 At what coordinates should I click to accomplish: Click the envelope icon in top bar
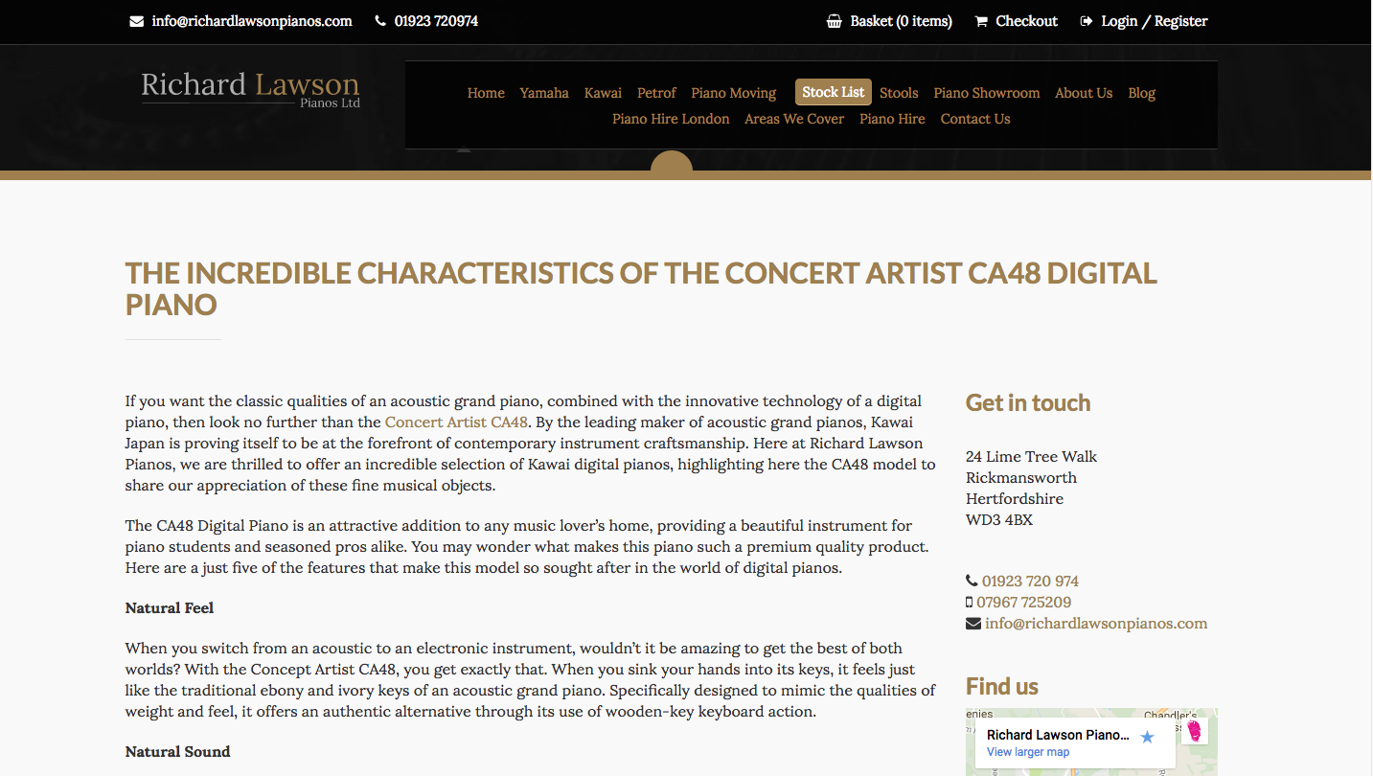(136, 21)
